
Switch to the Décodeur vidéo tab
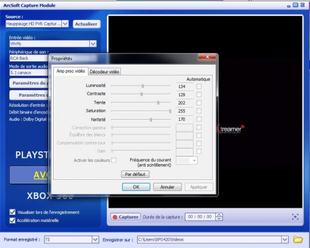tap(104, 72)
